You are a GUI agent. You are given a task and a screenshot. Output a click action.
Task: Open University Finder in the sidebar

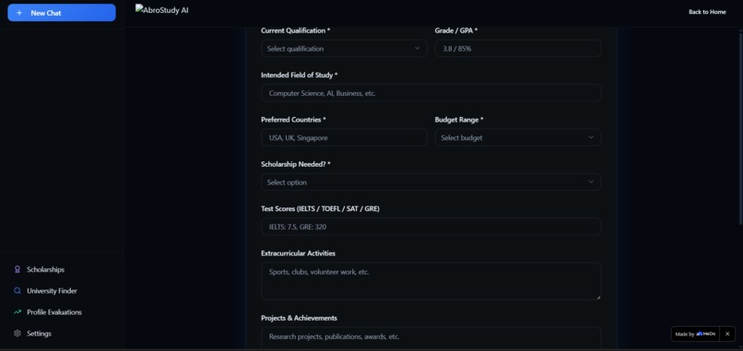pos(52,291)
